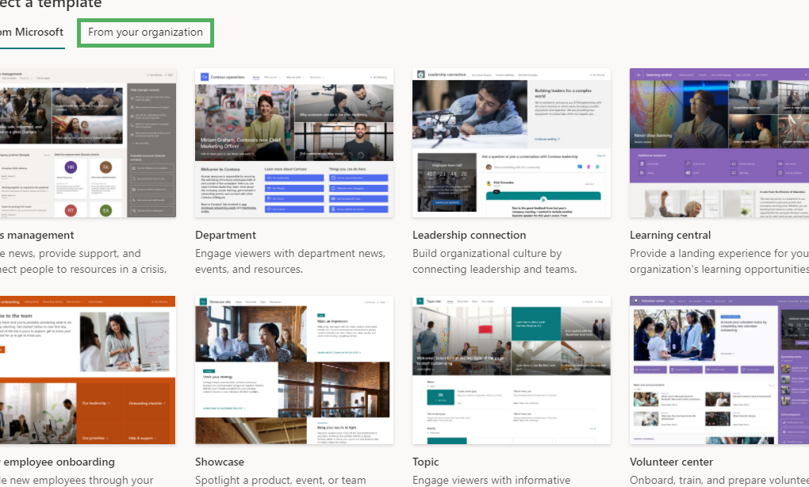
Task: Open the Topic template thumbnail
Action: [512, 370]
